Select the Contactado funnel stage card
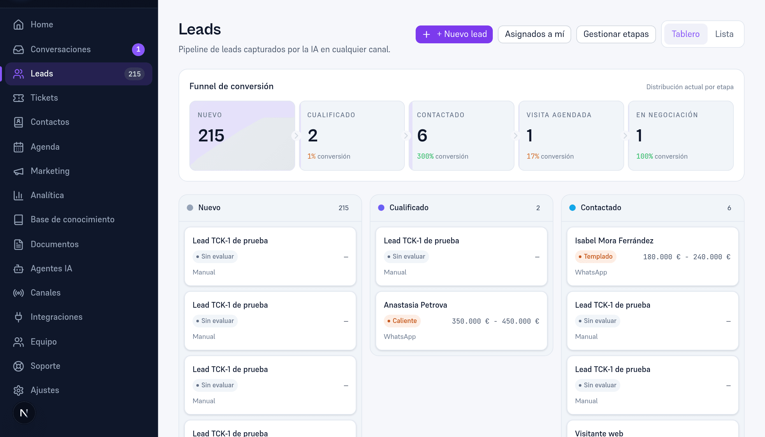765x437 pixels. (462, 136)
